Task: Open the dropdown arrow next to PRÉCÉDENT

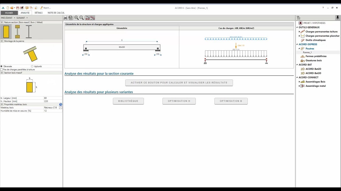Action: [14, 18]
